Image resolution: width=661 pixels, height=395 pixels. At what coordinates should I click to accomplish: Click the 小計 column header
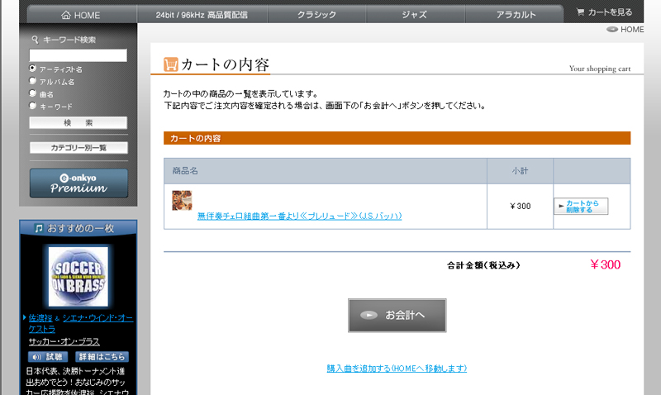pyautogui.click(x=521, y=171)
